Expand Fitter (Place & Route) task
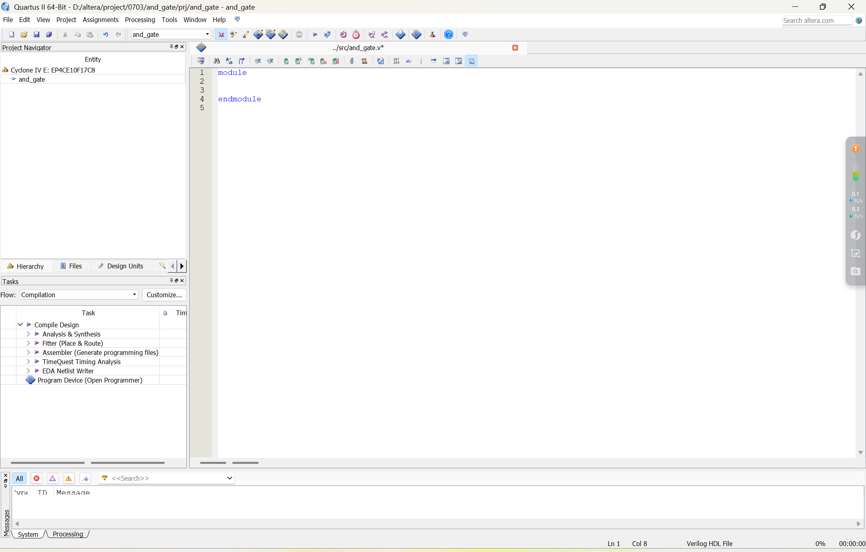866x552 pixels. pos(28,343)
